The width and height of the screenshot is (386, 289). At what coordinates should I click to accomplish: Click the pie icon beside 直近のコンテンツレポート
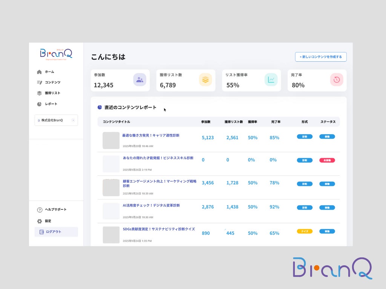[100, 107]
